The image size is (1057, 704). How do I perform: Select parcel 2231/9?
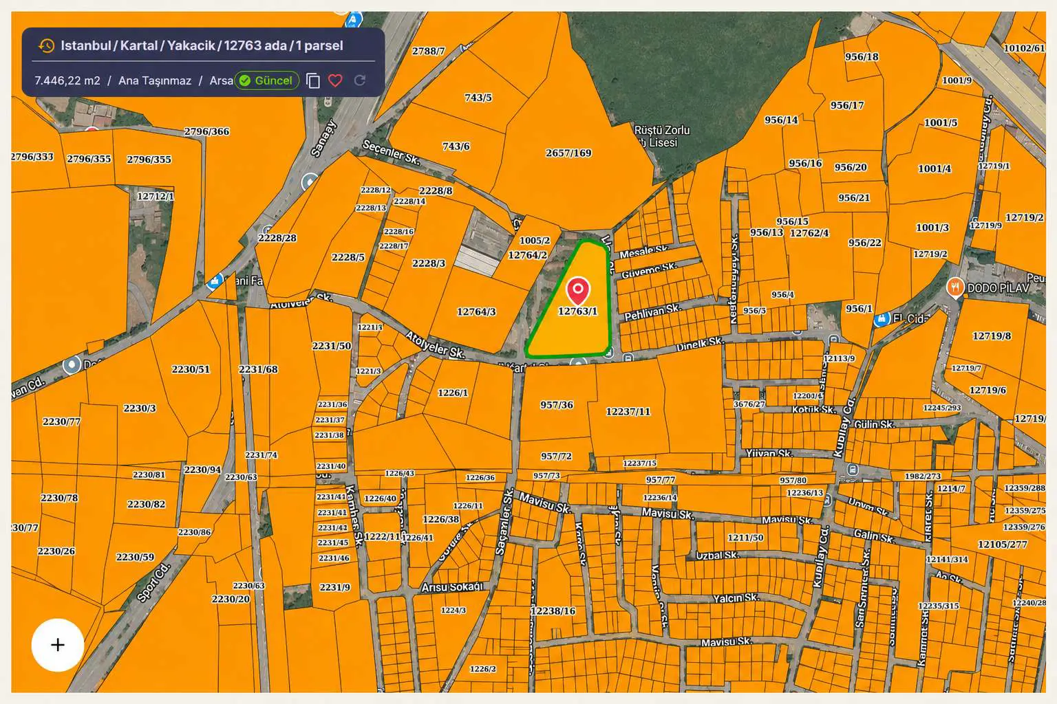pyautogui.click(x=334, y=587)
